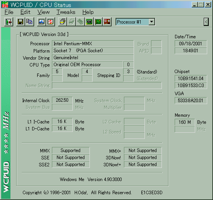The image size is (213, 200).
Task: Click the green PCI card icon
Action: [98, 22]
